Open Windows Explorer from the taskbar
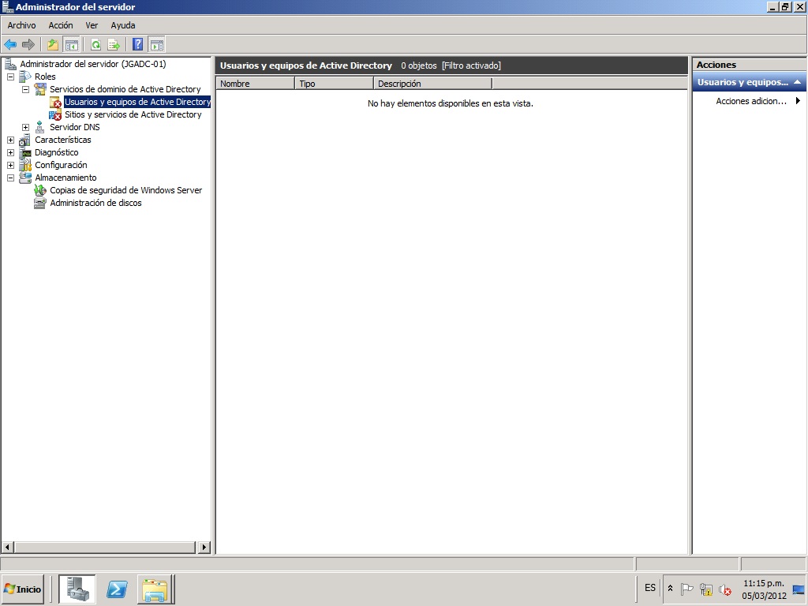This screenshot has height=606, width=808. 155,589
